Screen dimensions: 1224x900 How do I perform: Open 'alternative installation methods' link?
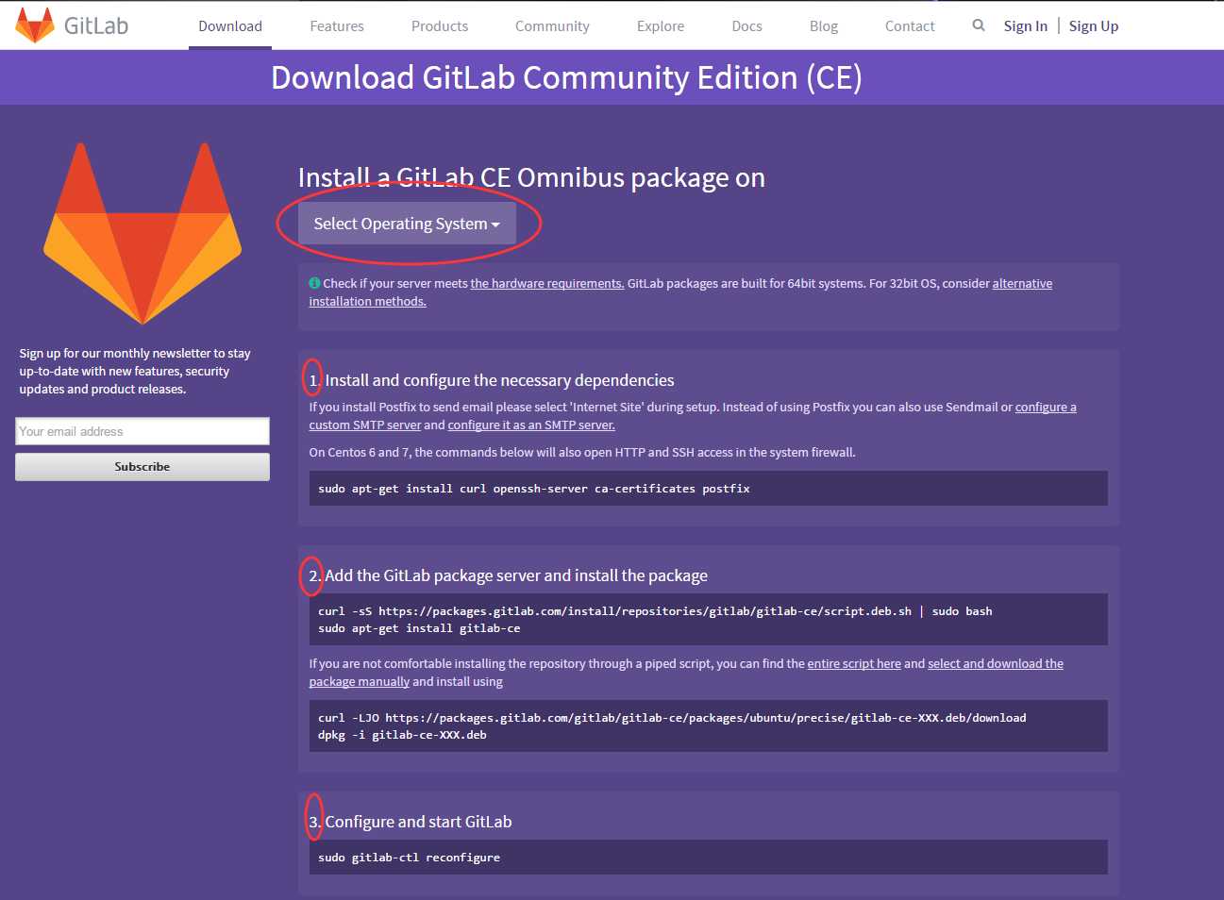[1022, 283]
